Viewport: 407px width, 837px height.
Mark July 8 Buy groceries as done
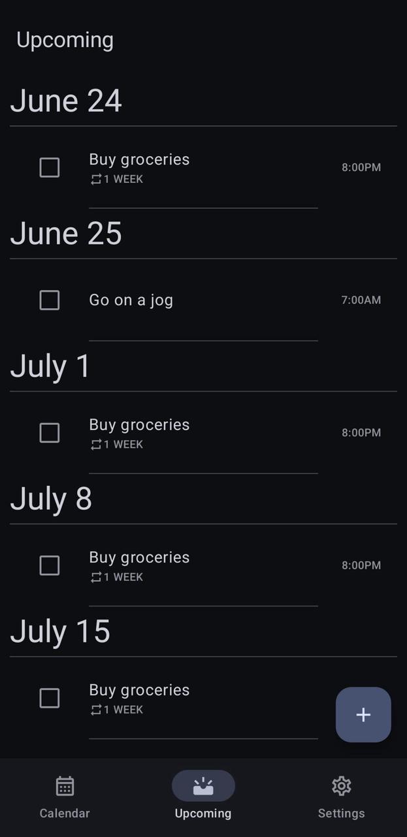click(x=50, y=565)
